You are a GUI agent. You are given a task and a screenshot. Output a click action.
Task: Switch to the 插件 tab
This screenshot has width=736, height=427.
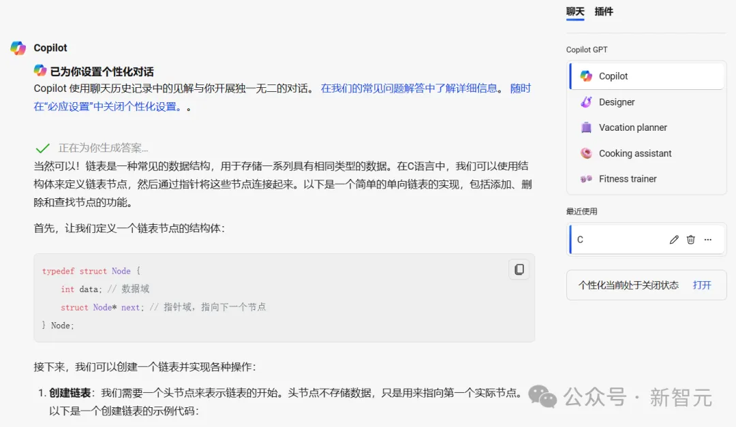(x=604, y=12)
